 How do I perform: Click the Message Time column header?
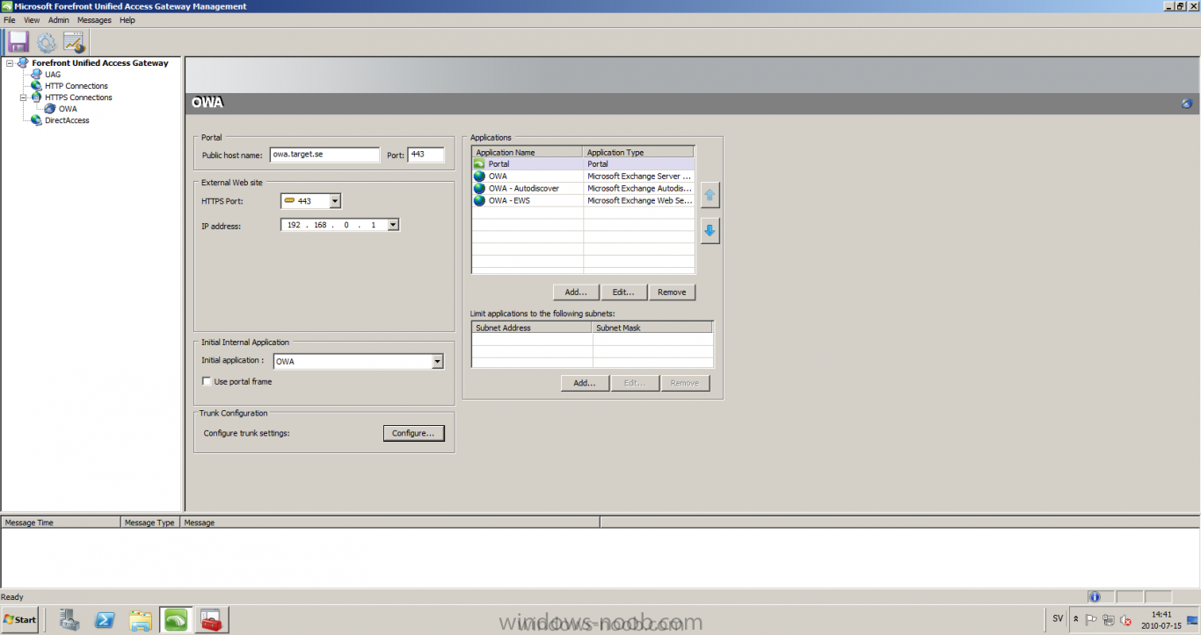[x=61, y=523]
